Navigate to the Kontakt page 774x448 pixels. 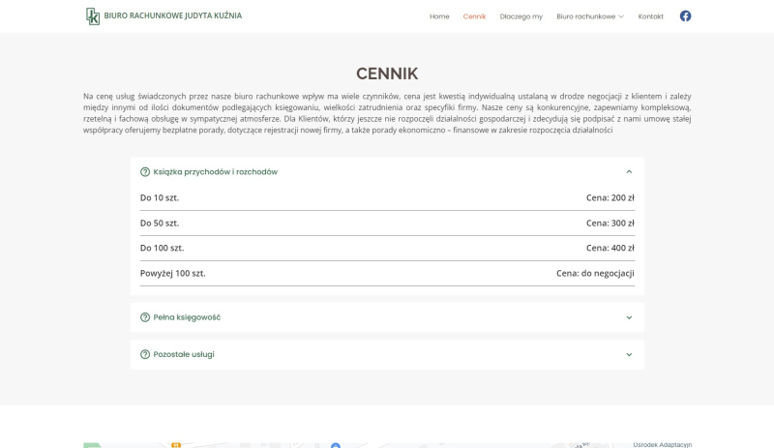[x=650, y=16]
